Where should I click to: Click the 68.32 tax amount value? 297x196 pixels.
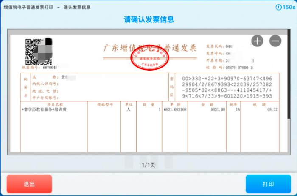[x=272, y=109]
